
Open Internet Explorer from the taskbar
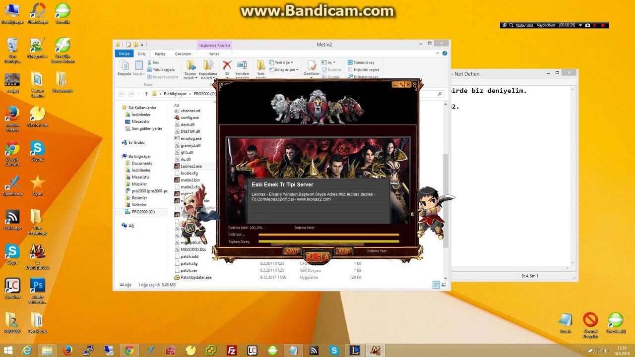click(x=27, y=351)
